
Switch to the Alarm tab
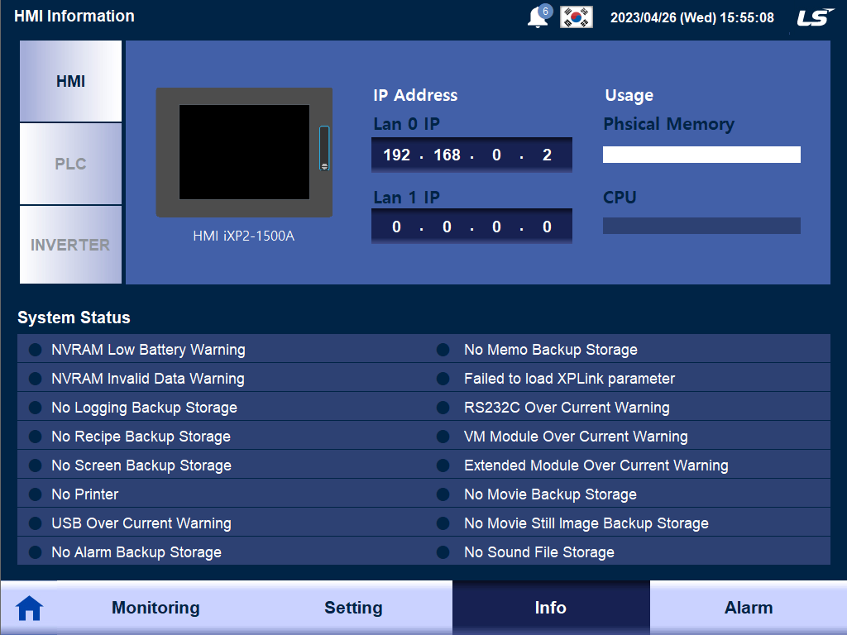tap(749, 608)
